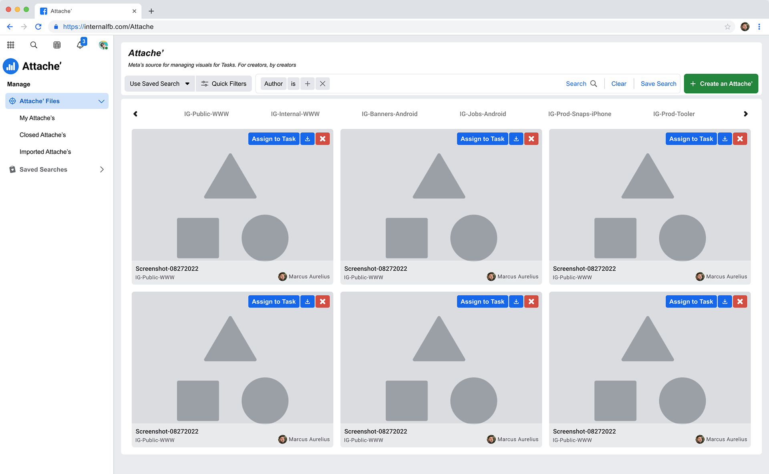Bookmark page with star icon
769x474 pixels.
(727, 27)
